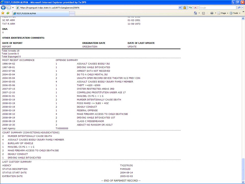This screenshot has height=184, width=245.
Task: Click status start date 2004-09-14
Action: click(x=126, y=172)
